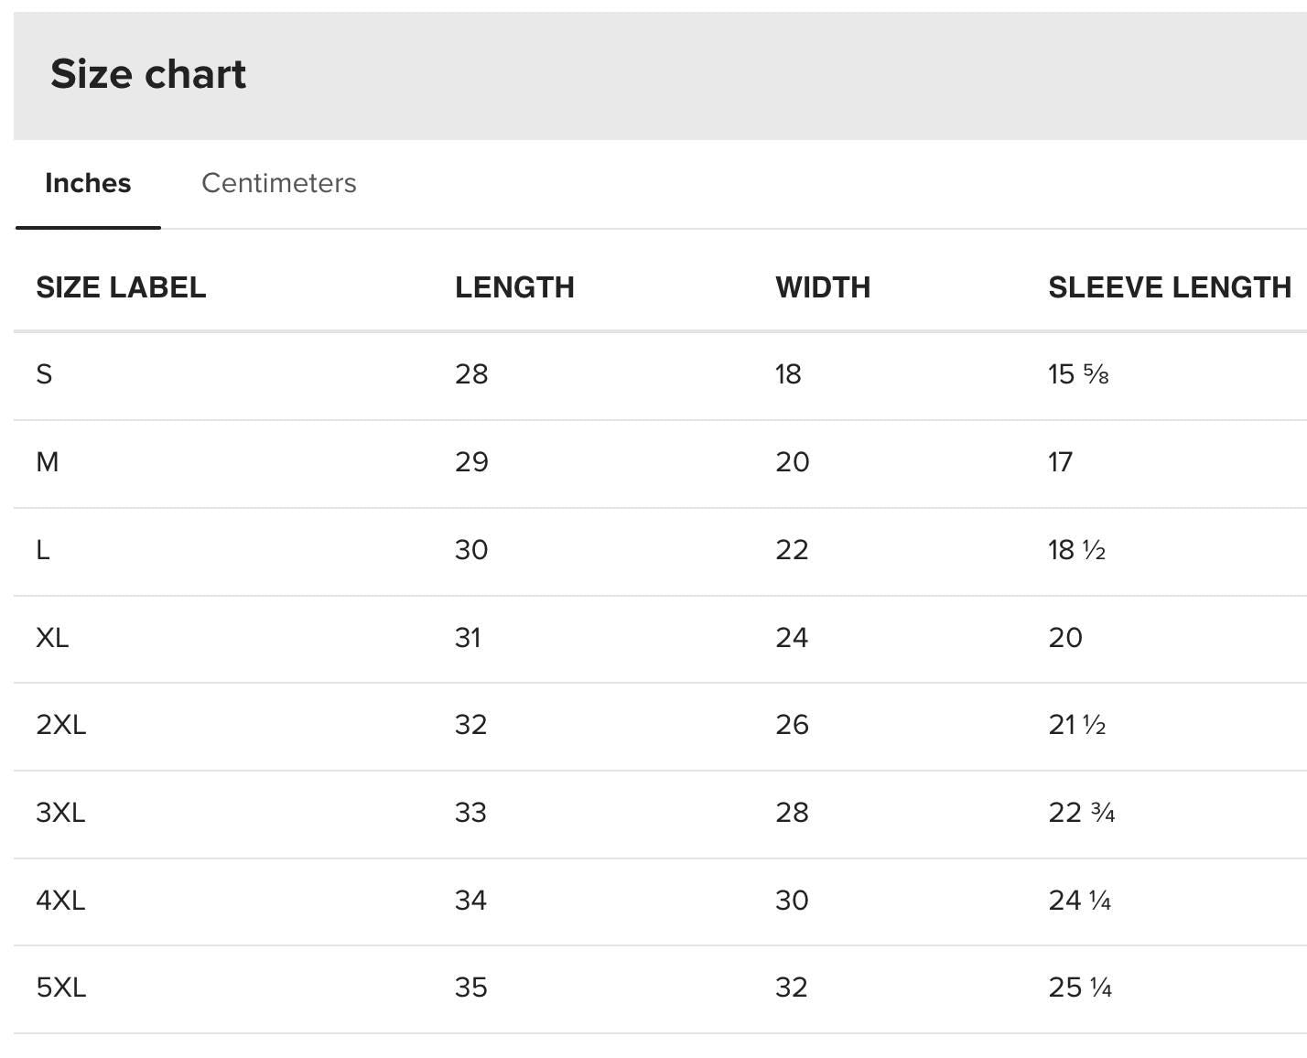
Task: Switch to the Centimeters tab
Action: point(278,183)
